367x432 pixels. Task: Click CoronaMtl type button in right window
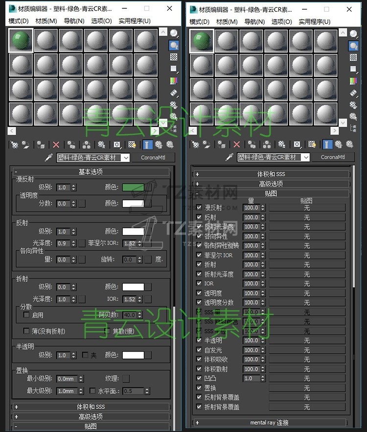coord(333,157)
